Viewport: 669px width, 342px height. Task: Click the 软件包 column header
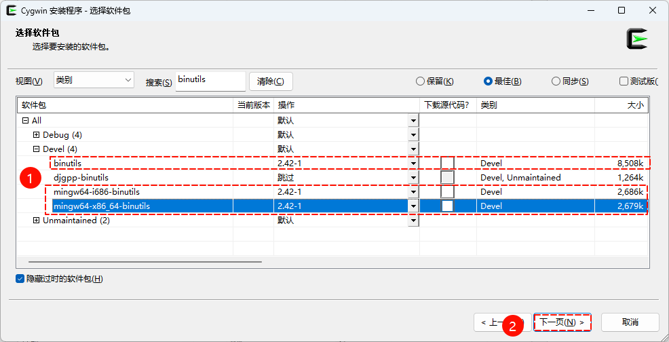(x=125, y=105)
